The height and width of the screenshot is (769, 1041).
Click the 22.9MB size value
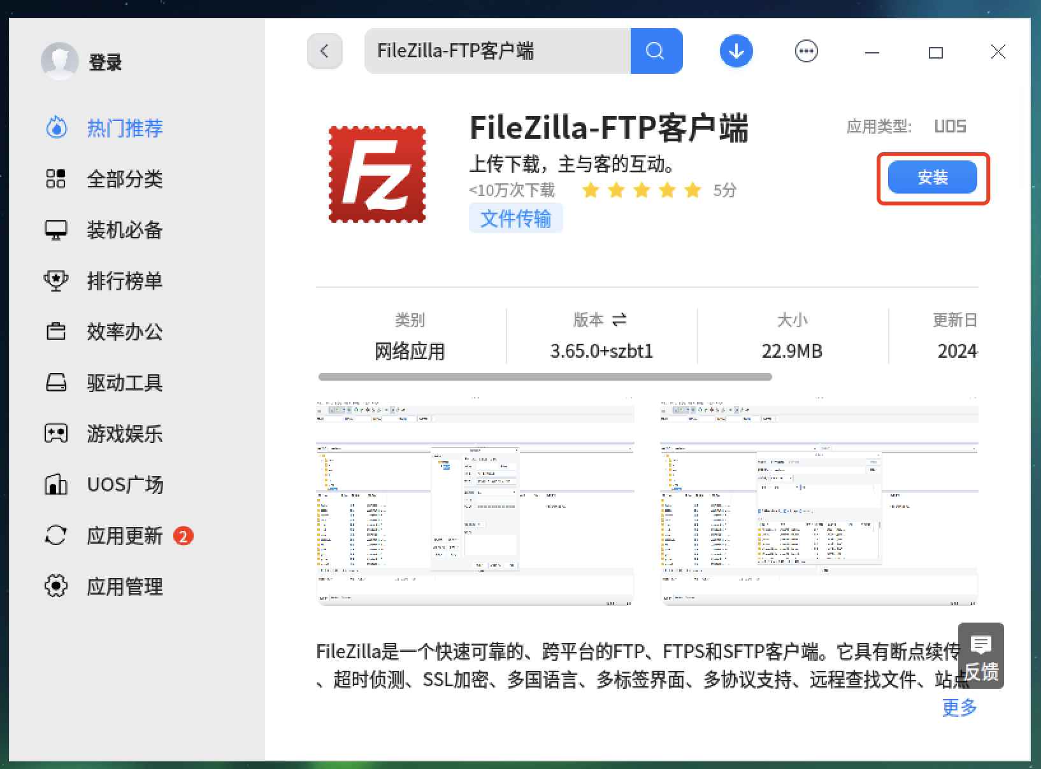[793, 351]
